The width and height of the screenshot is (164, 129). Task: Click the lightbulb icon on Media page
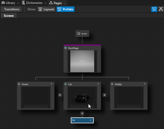[145, 84]
